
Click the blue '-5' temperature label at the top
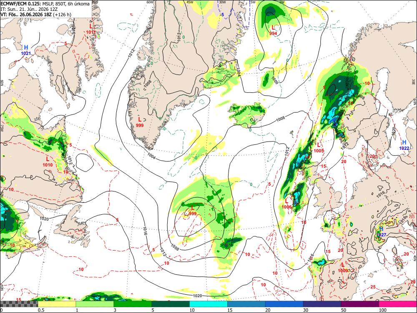[223, 15]
